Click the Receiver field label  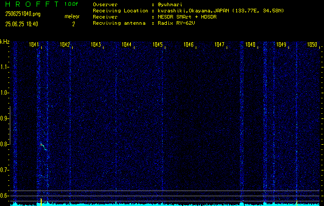point(105,16)
